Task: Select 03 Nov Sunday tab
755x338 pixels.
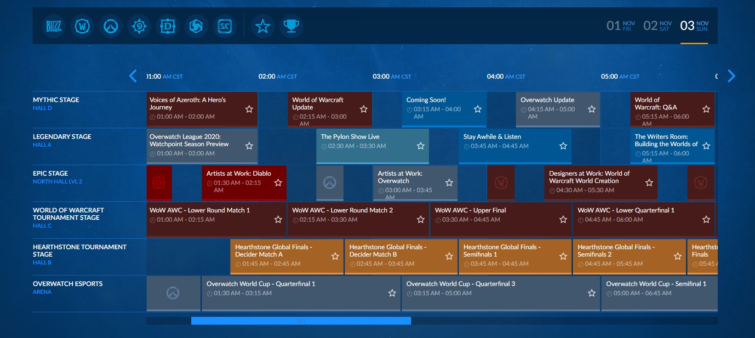Action: 694,26
